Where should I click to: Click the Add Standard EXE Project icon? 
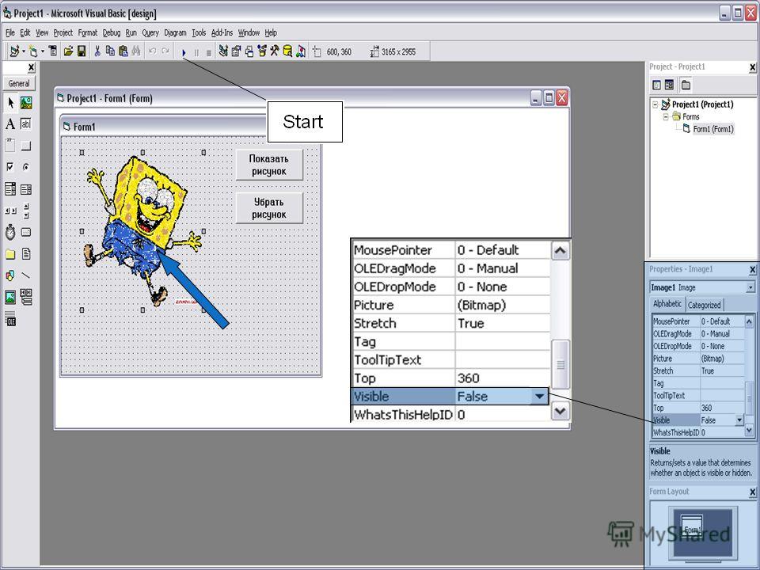coord(14,51)
